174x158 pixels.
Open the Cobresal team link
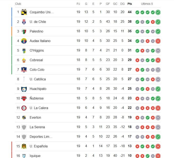[36, 60]
